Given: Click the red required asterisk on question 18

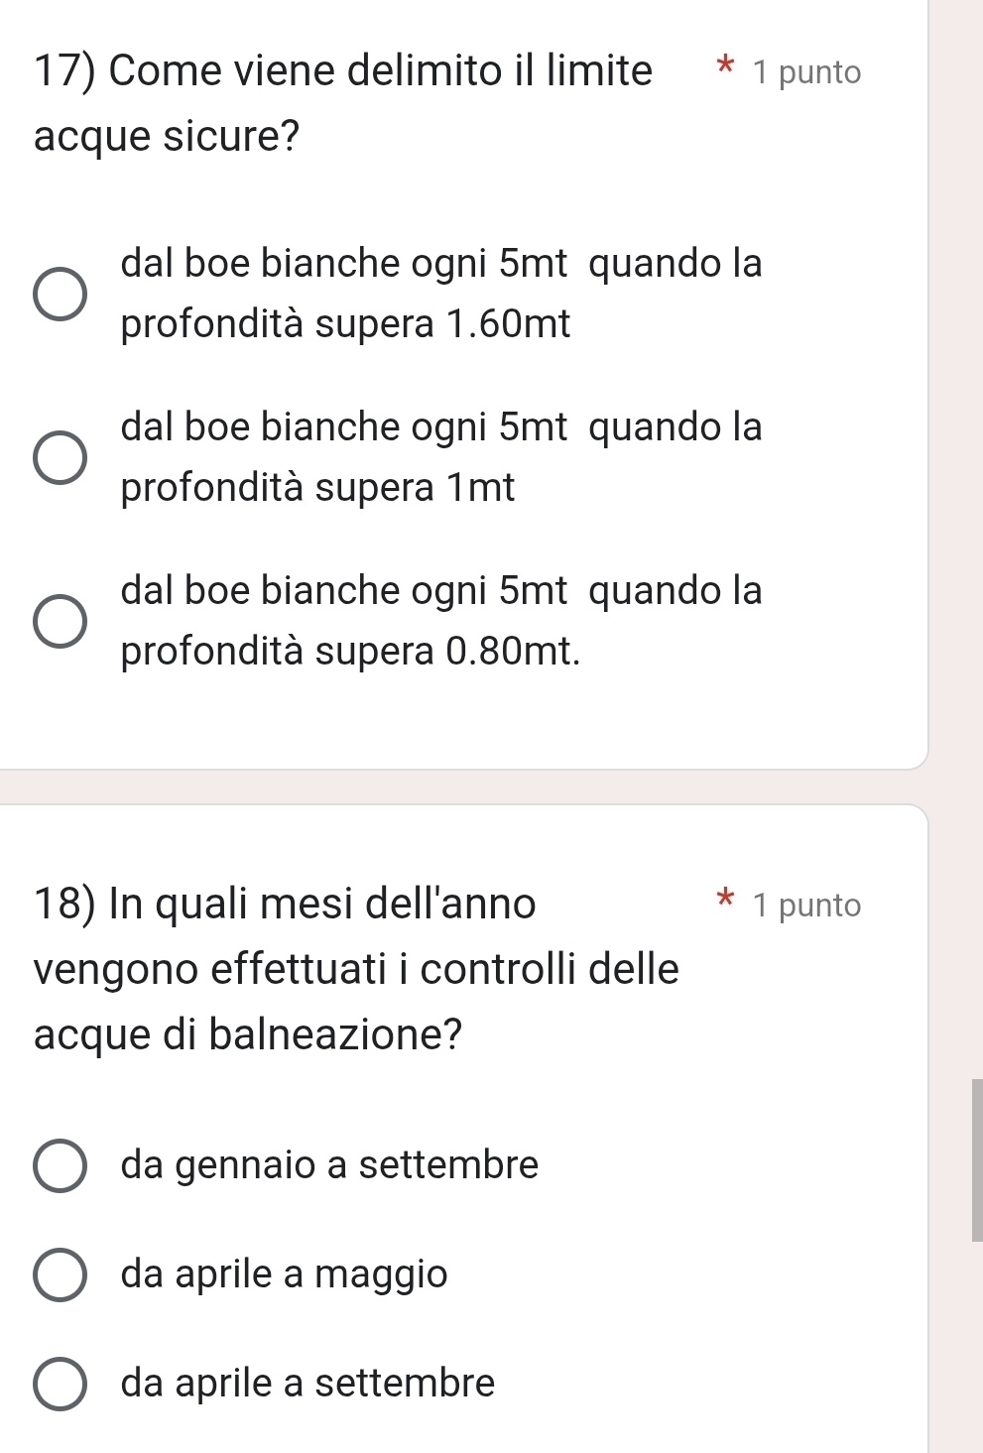Looking at the screenshot, I should point(726,903).
